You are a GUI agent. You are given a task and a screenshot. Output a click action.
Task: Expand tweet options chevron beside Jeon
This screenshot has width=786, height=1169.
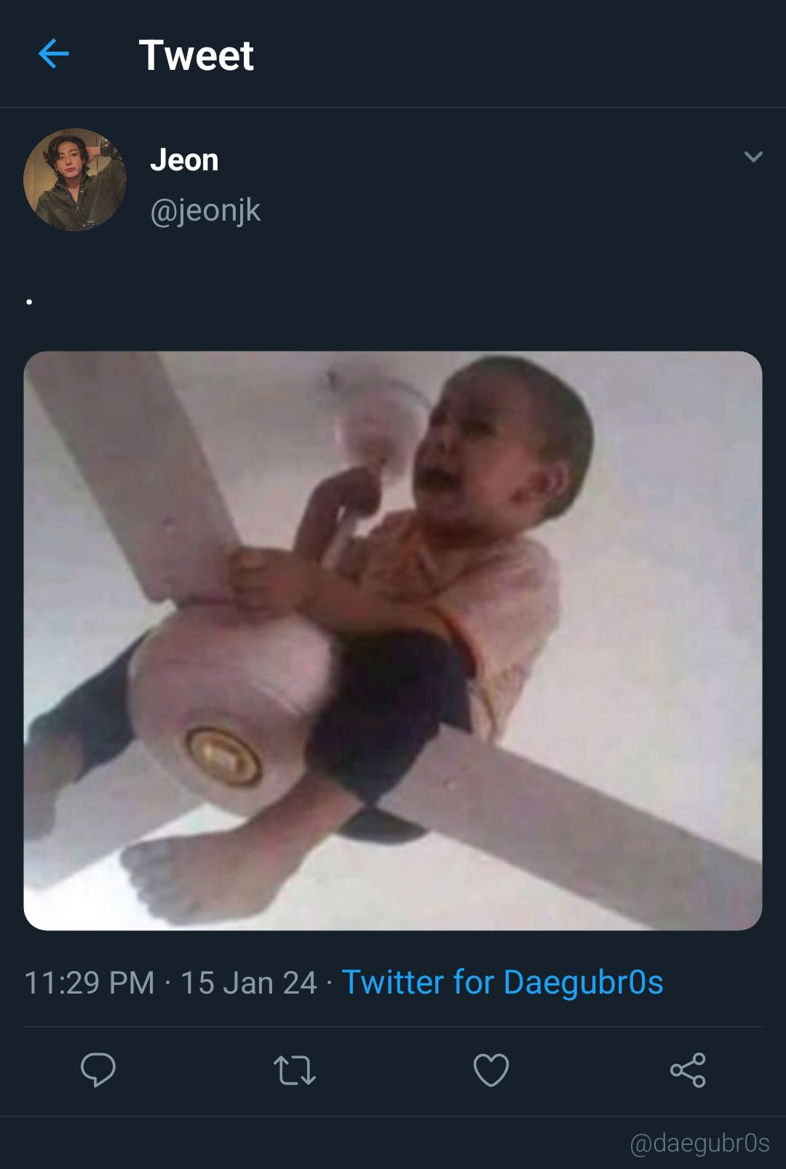[x=753, y=156]
